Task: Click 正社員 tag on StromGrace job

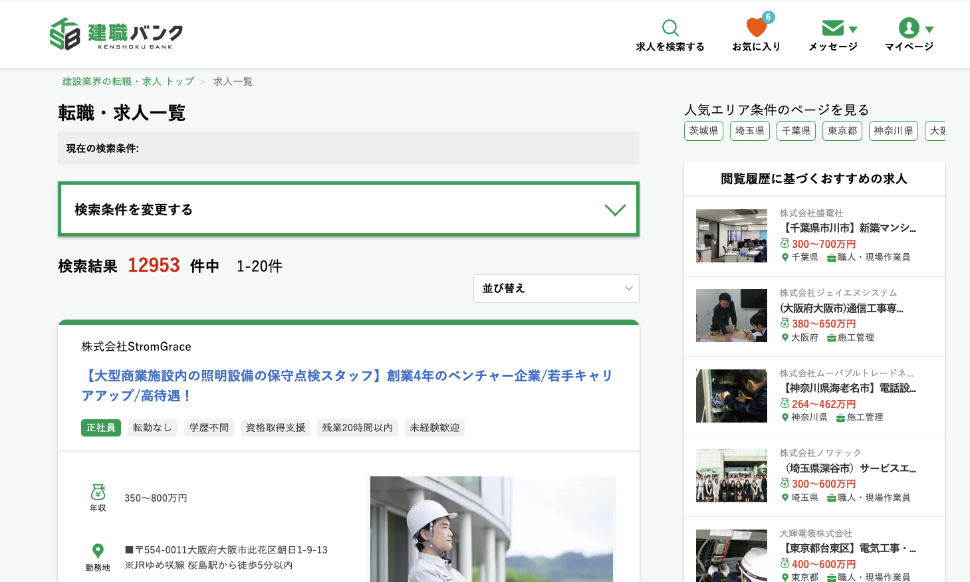Action: tap(101, 428)
